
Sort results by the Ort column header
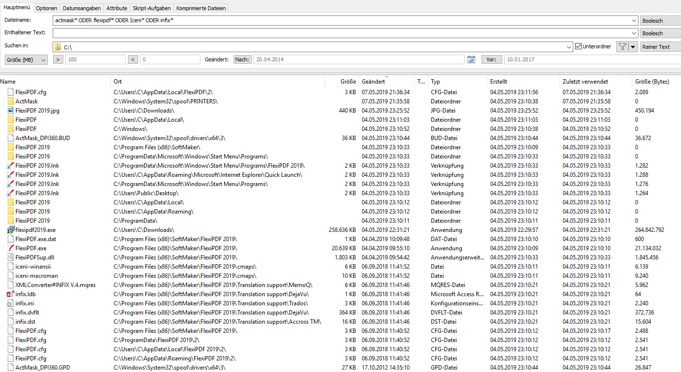tap(117, 82)
